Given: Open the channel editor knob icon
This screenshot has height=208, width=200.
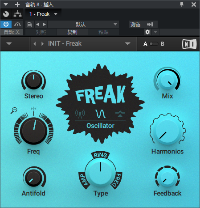Looking at the screenshot, I should point(6,14).
